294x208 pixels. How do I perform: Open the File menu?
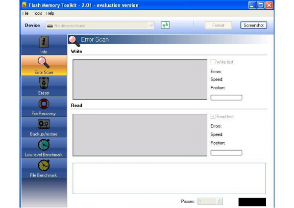tap(25, 13)
